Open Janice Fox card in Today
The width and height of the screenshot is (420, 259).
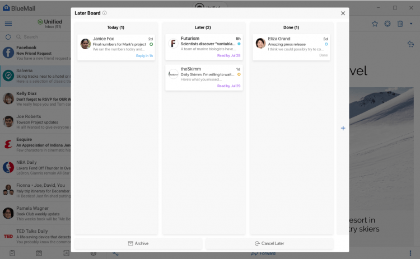click(x=116, y=47)
